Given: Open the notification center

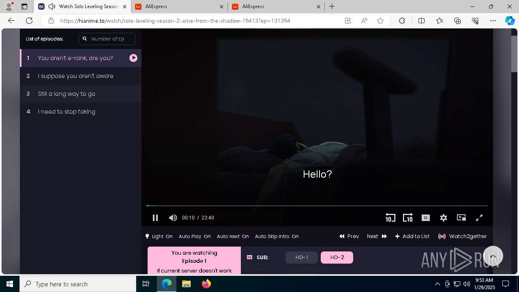Looking at the screenshot, I should pos(506,284).
